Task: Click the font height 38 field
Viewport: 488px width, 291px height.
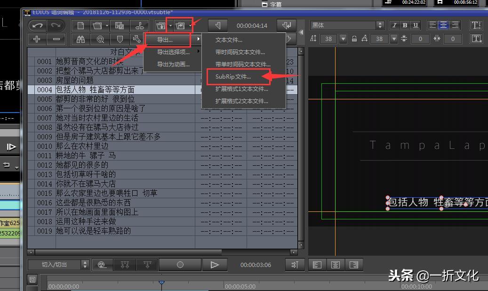Action: click(328, 39)
